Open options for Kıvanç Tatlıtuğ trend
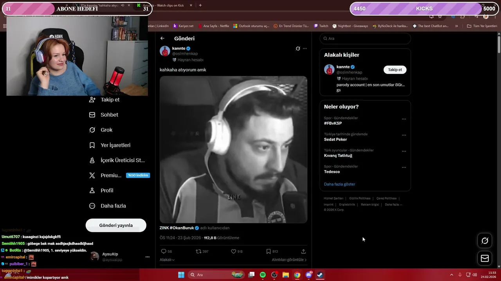This screenshot has width=501, height=281. 404,151
